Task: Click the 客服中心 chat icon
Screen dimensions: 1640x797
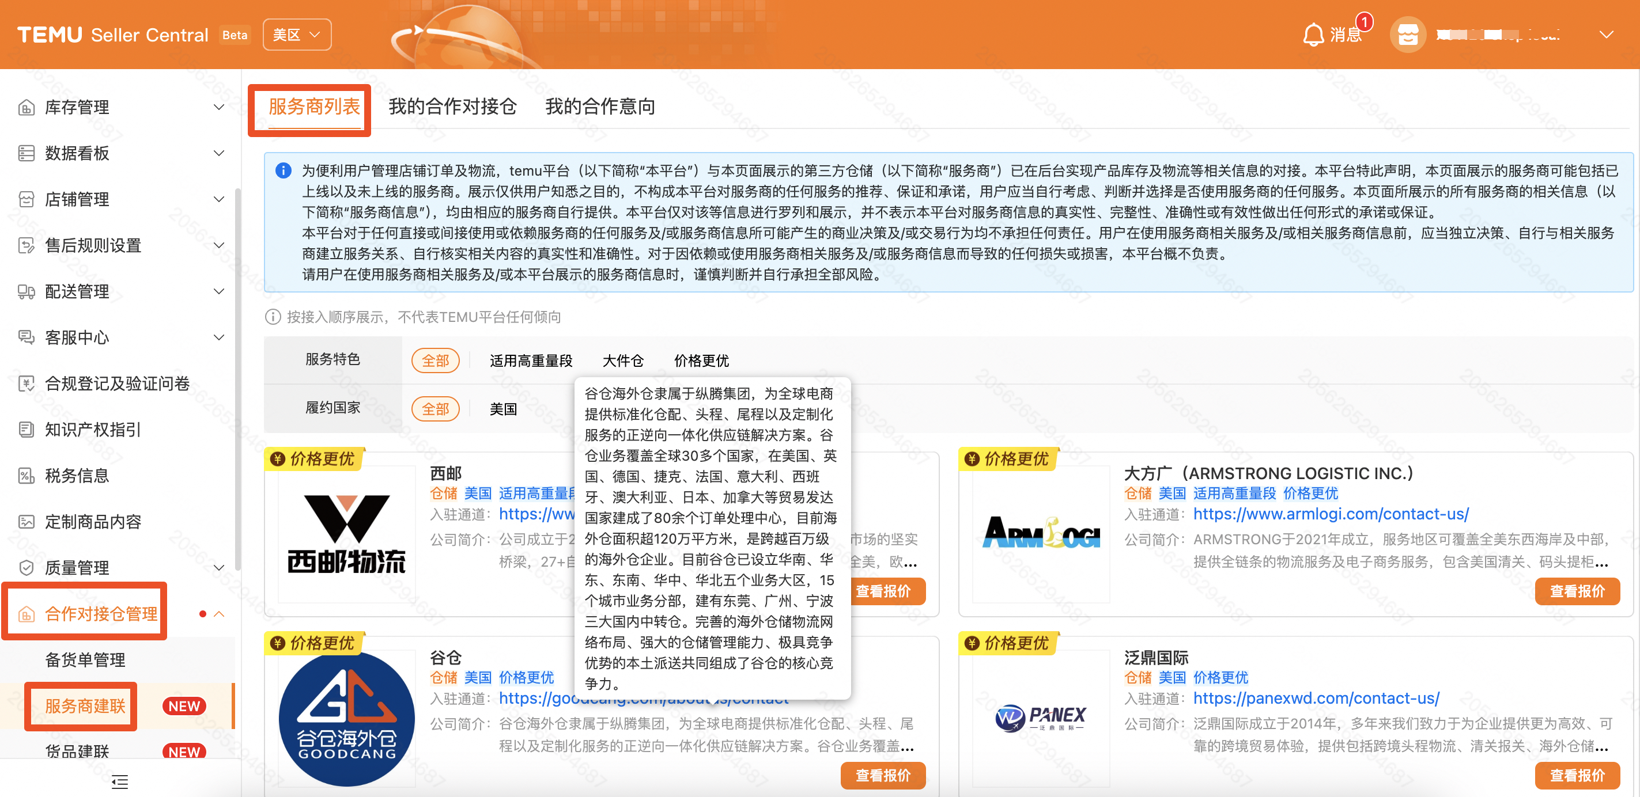Action: pos(26,338)
